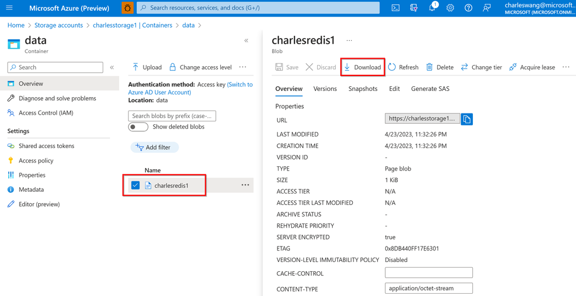Open the charleswang account menu
Image resolution: width=576 pixels, height=296 pixels.
pyautogui.click(x=539, y=8)
